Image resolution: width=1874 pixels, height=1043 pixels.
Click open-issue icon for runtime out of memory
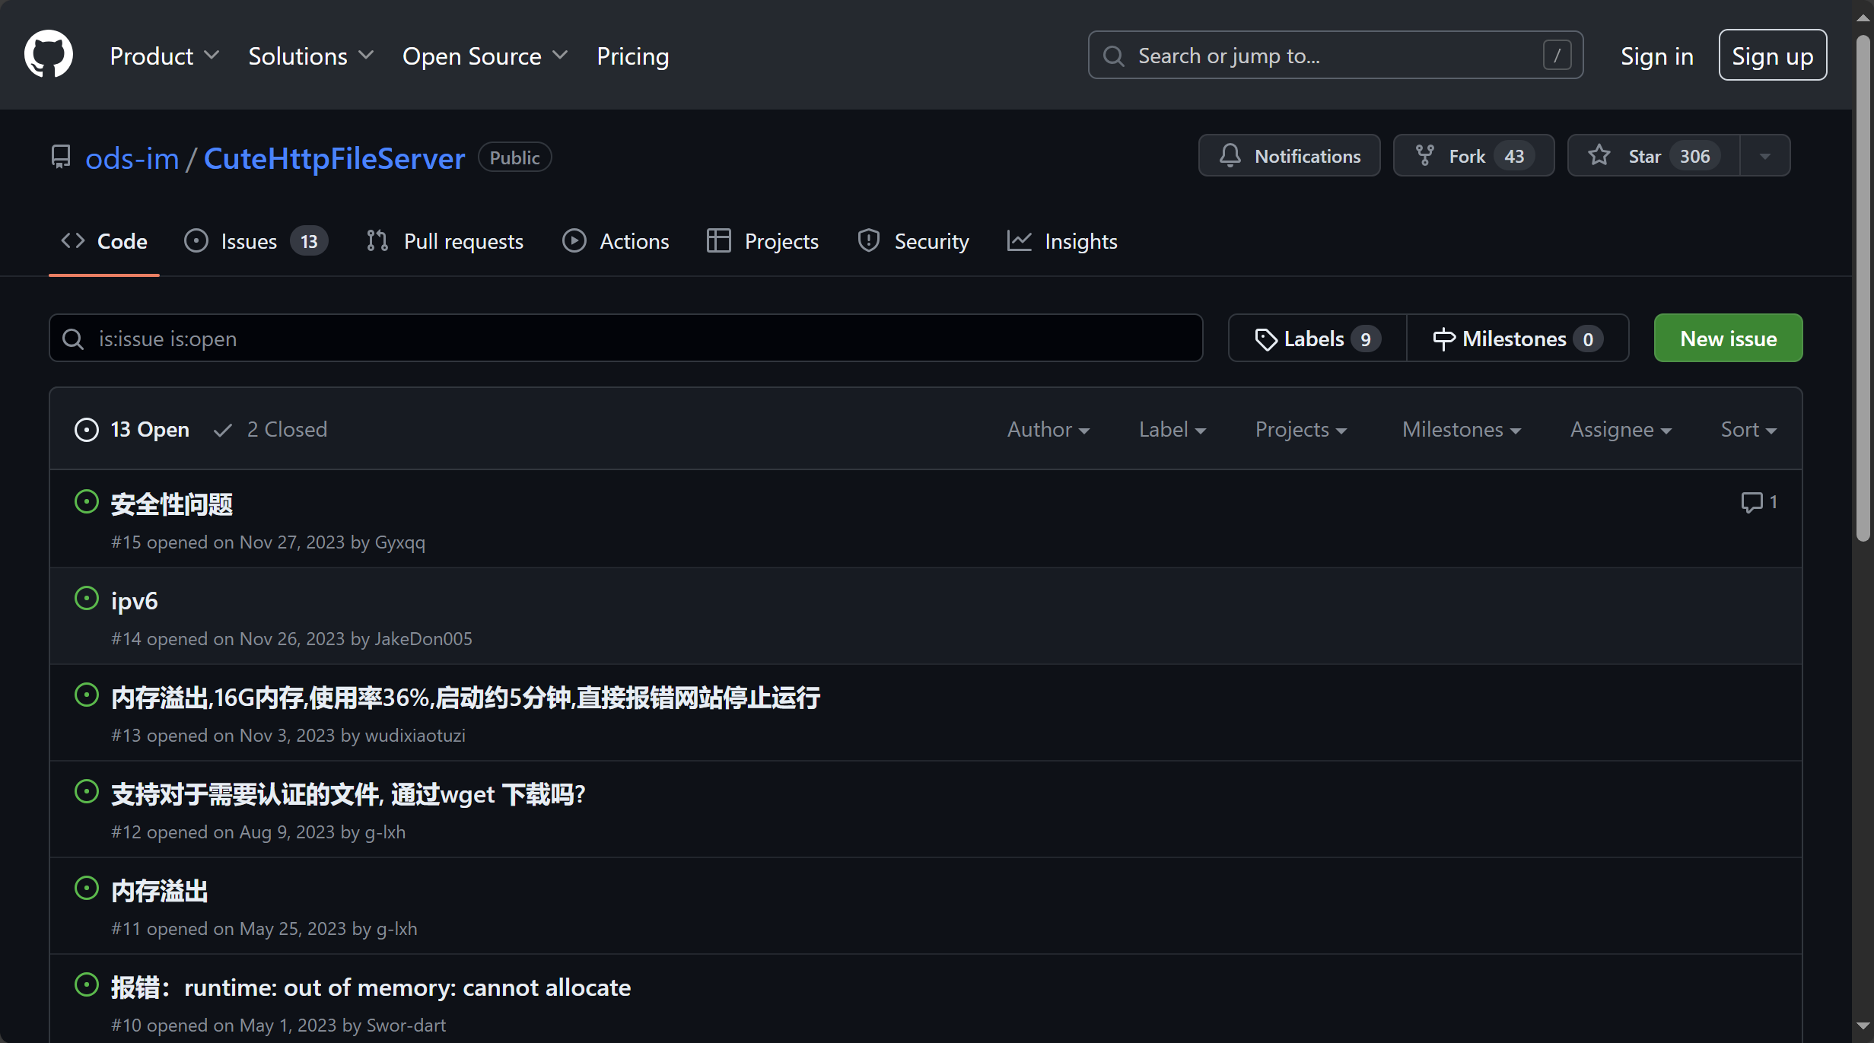coord(87,984)
